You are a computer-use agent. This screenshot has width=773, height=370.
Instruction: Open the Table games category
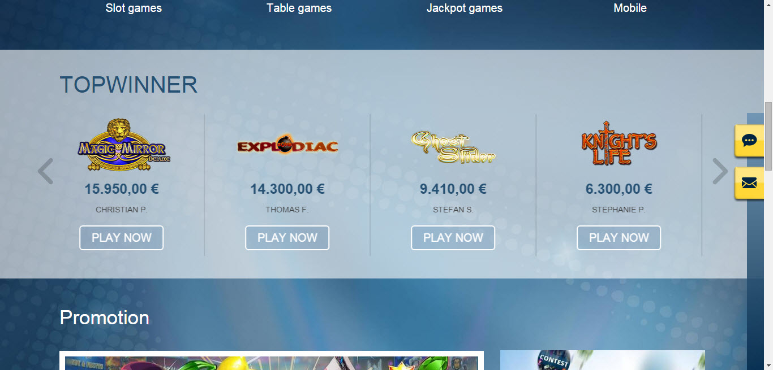(x=299, y=8)
